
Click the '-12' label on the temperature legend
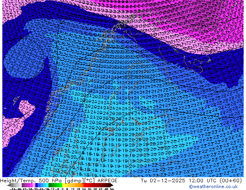52,189
